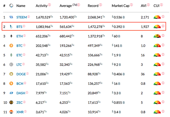Click info icon beside STEEM name
Image resolution: width=170 pixels, height=117 pixels.
[x=29, y=17]
